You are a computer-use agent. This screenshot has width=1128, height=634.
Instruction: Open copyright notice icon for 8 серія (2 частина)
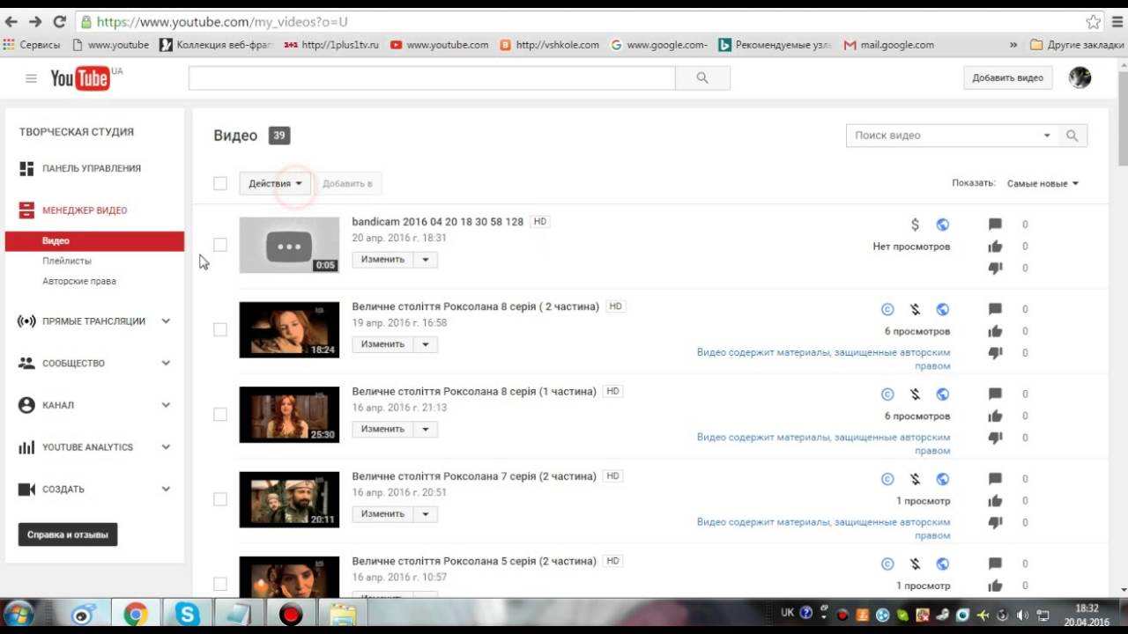click(887, 309)
